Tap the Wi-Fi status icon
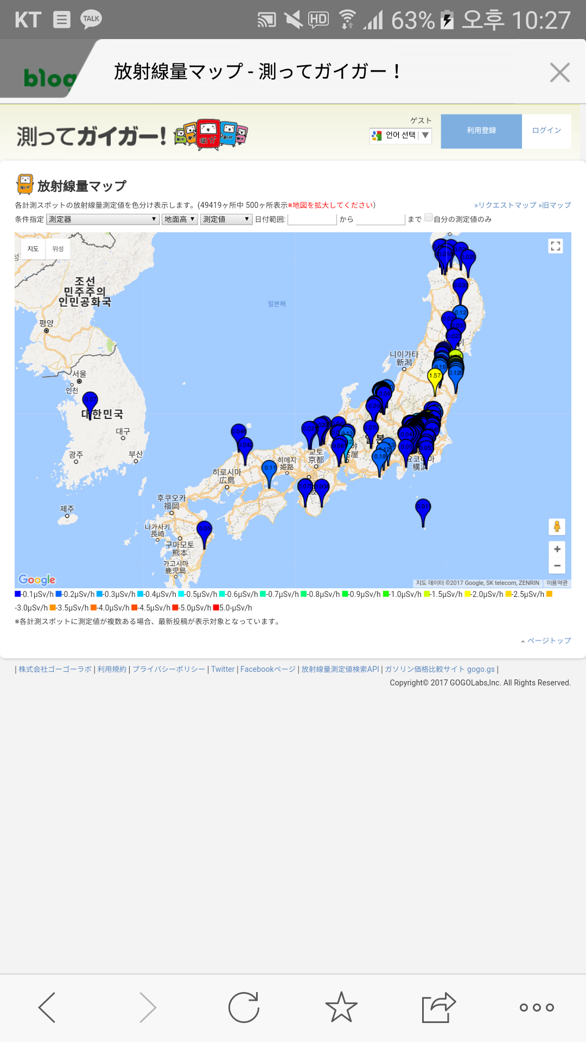This screenshot has height=1042, width=586. point(347,20)
